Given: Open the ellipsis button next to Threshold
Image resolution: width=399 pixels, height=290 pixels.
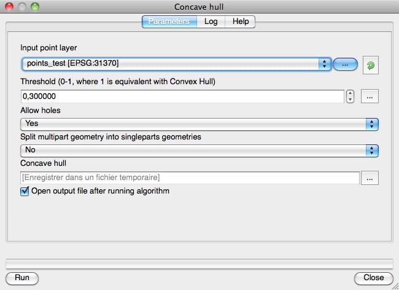Looking at the screenshot, I should click(370, 96).
